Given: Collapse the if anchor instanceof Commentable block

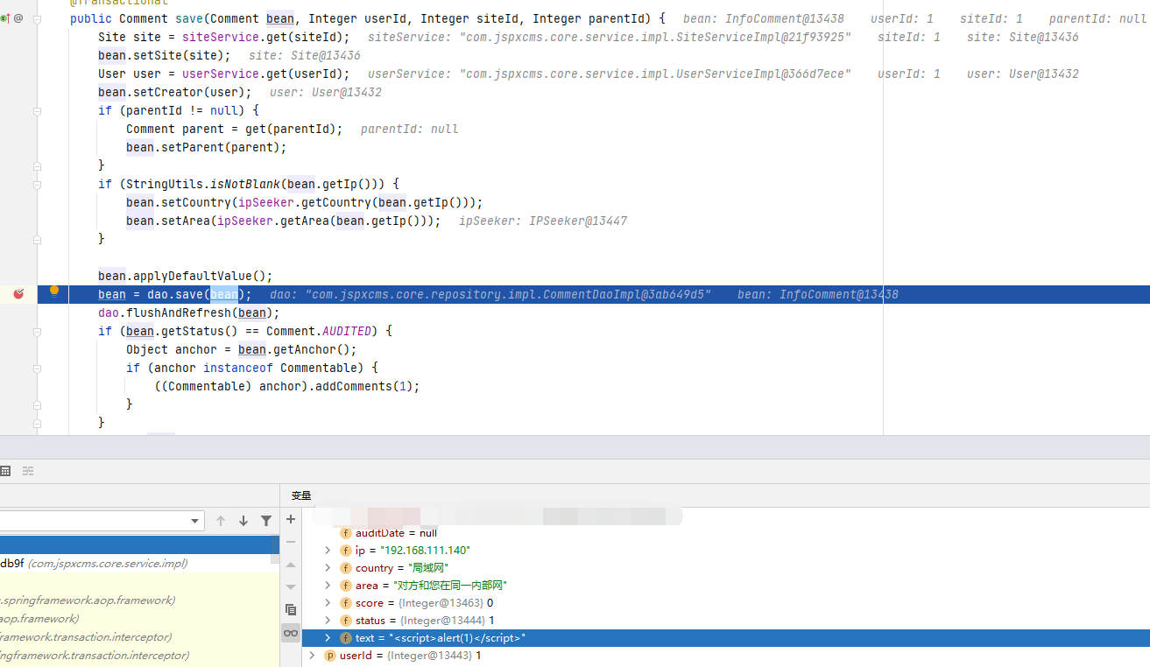Looking at the screenshot, I should 38,369.
